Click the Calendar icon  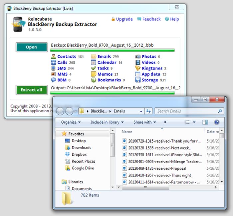tap(94, 62)
